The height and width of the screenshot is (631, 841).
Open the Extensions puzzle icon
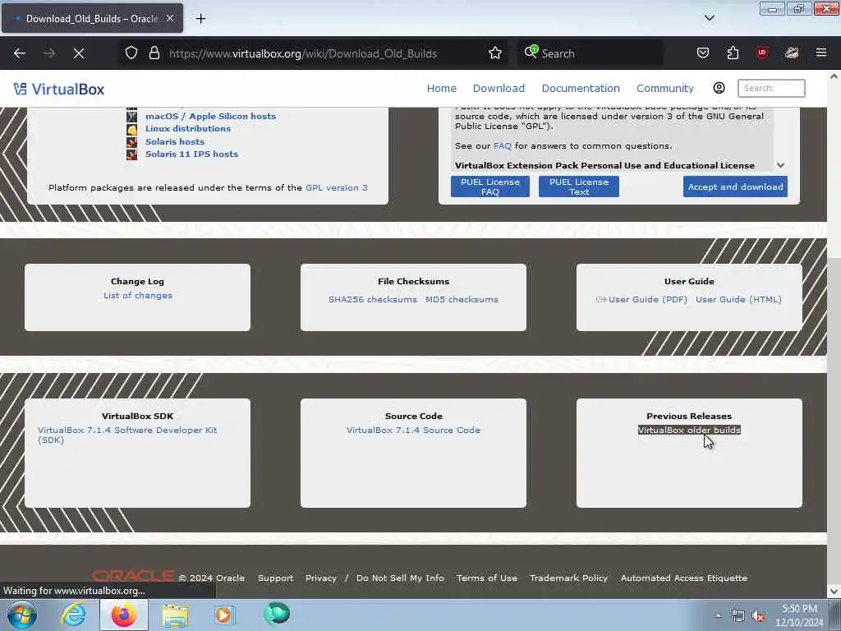pyautogui.click(x=733, y=53)
